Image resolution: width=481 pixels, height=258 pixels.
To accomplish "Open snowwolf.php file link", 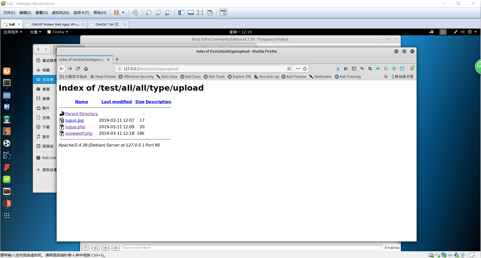I will pyautogui.click(x=79, y=133).
